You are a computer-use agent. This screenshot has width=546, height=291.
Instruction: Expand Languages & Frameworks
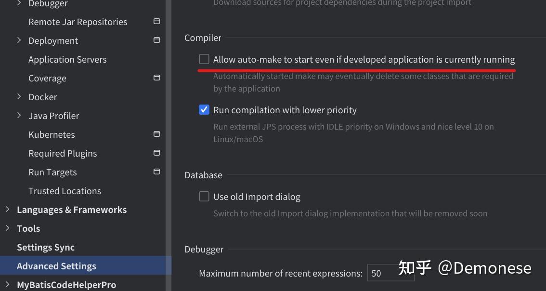click(x=8, y=209)
